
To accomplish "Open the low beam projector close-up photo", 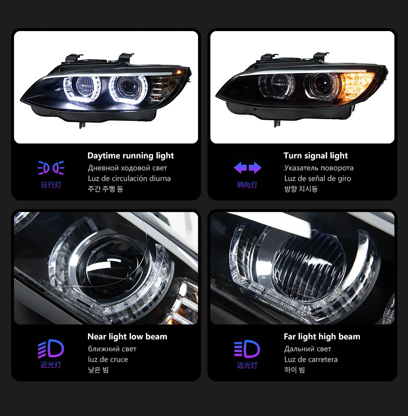I will point(106,268).
